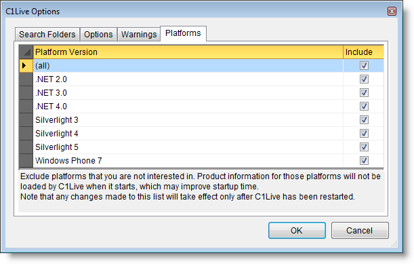Image resolution: width=414 pixels, height=264 pixels.
Task: Select the Platforms tab
Action: [x=183, y=33]
